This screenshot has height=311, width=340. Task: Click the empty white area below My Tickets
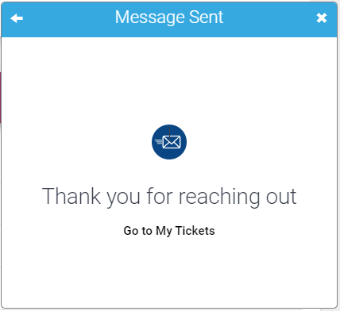[x=169, y=272]
